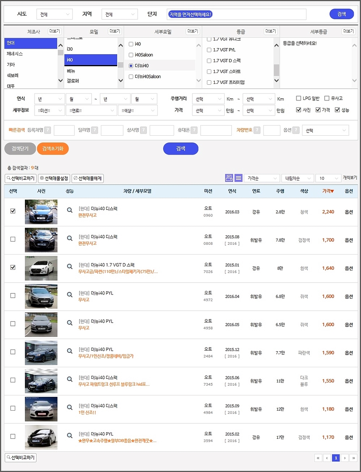Viewport: 361px width, 472px height.
Task: Select the 1,700 black car checkbox
Action: pos(13,239)
